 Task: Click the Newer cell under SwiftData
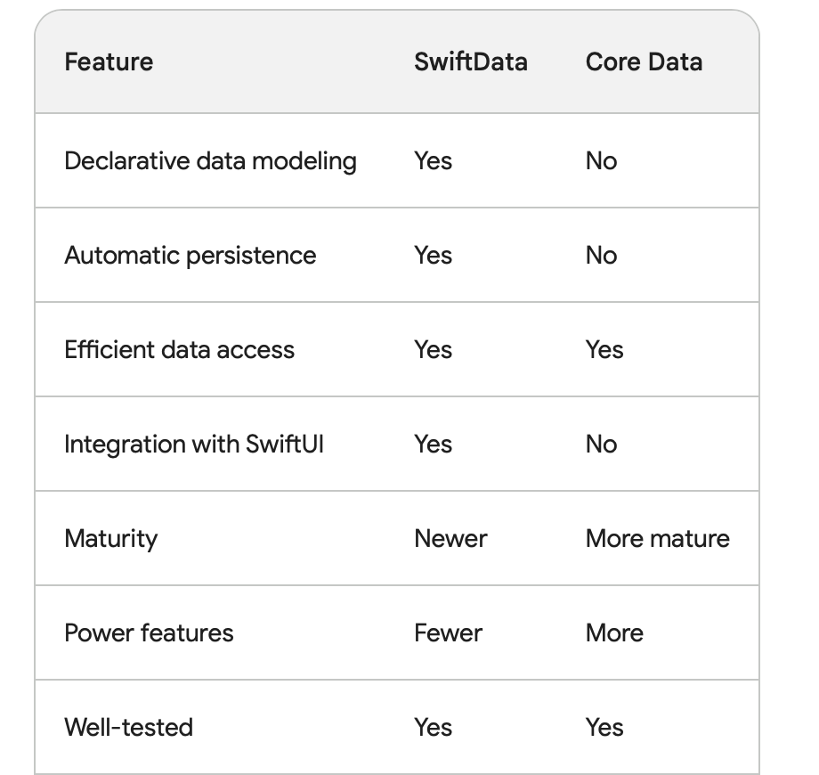tap(450, 539)
